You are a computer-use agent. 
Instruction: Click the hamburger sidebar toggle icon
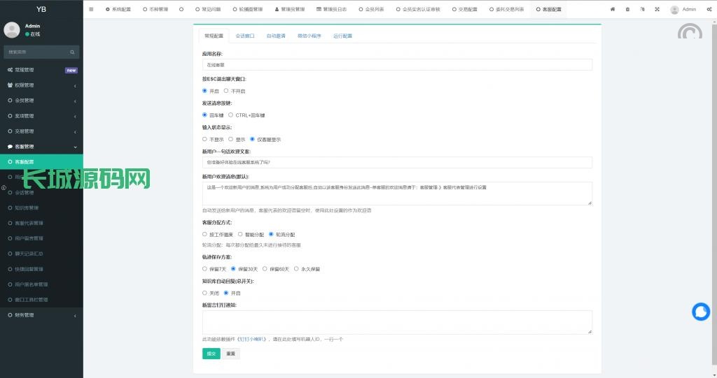coord(91,10)
